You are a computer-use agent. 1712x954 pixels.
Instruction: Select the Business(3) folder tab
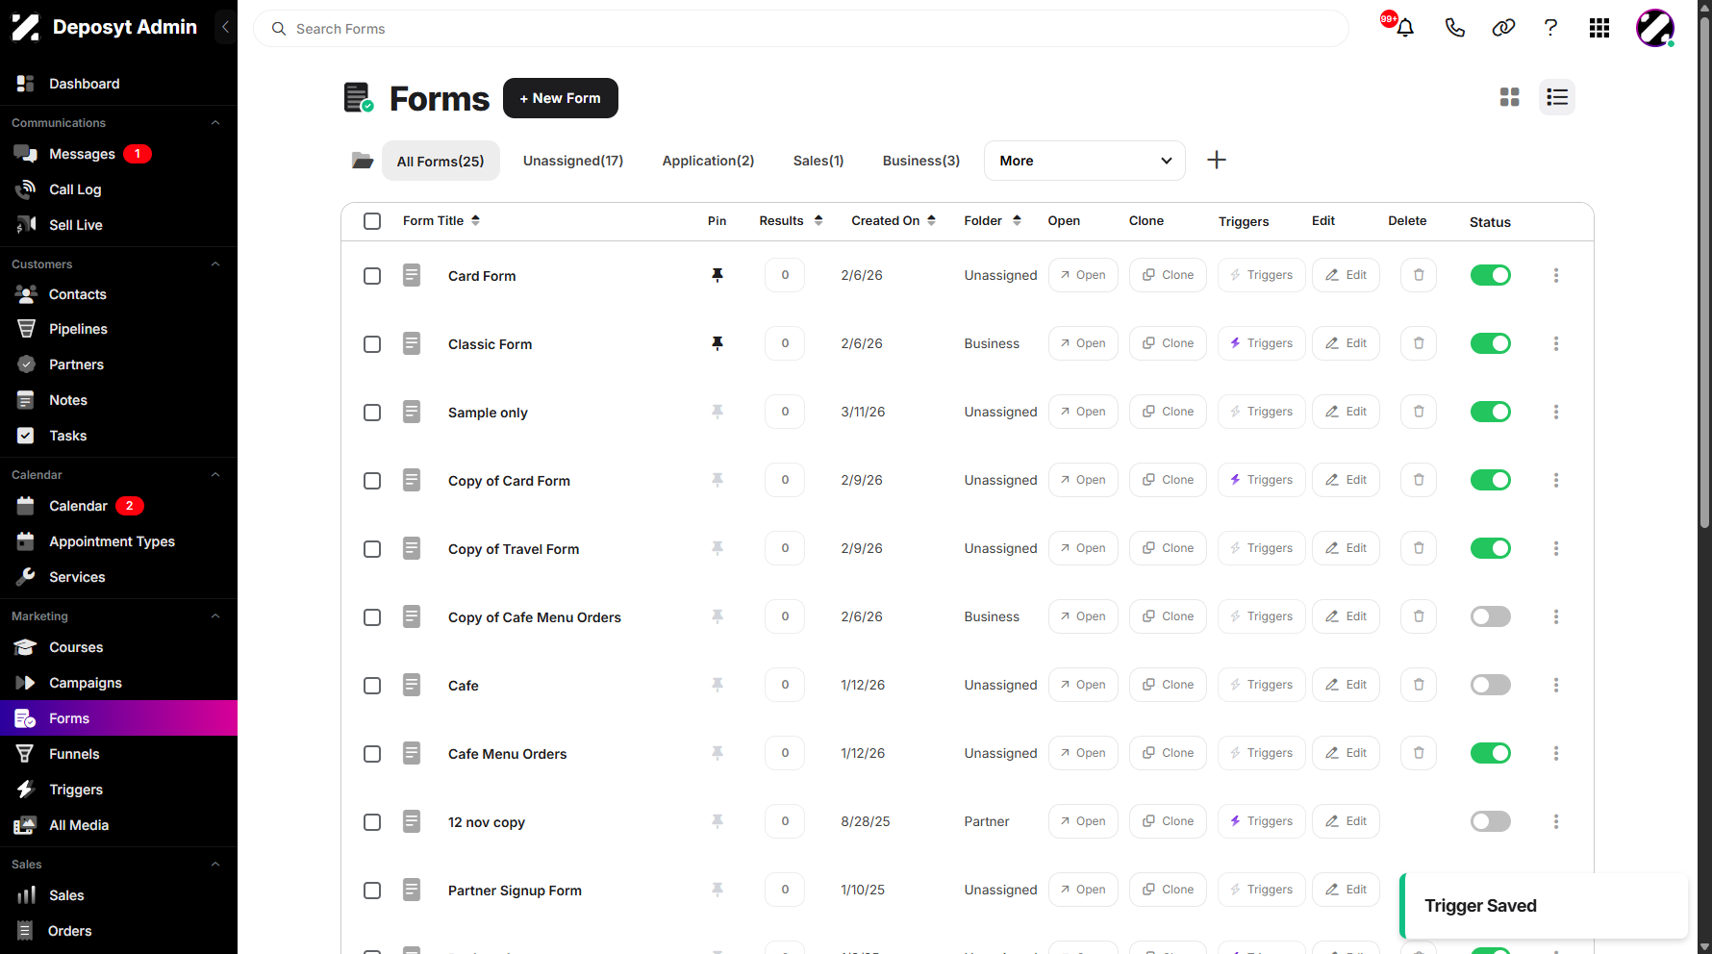click(x=921, y=161)
